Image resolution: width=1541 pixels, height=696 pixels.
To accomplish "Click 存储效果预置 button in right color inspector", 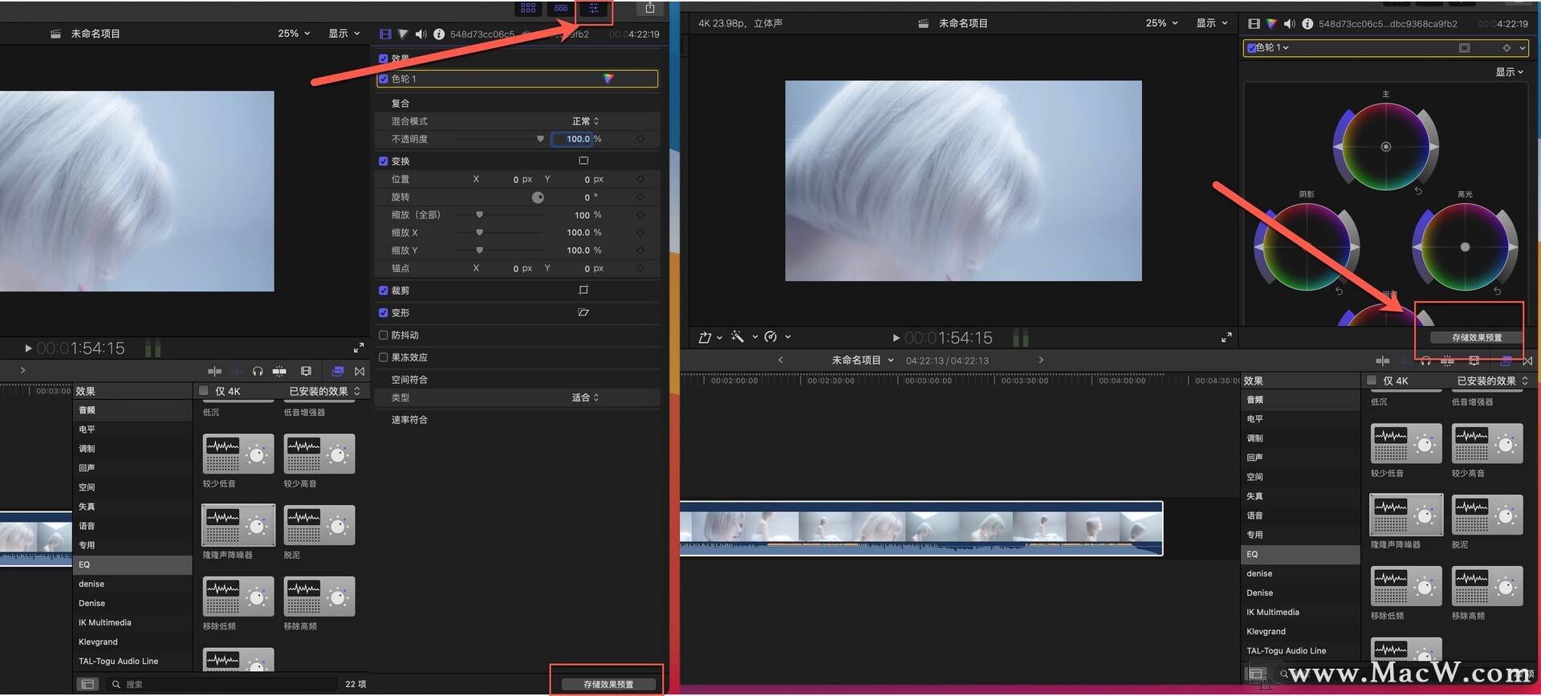I will 1476,337.
